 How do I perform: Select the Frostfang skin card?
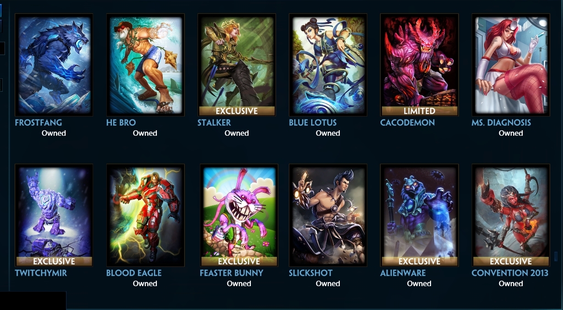pyautogui.click(x=54, y=65)
